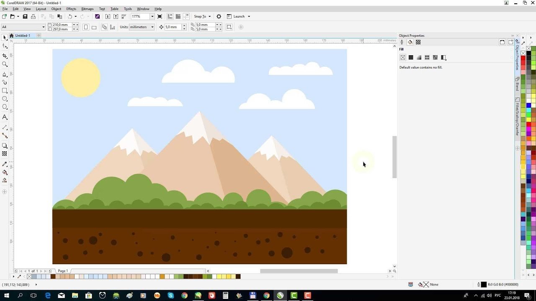Open Windows Start menu

click(x=6, y=296)
